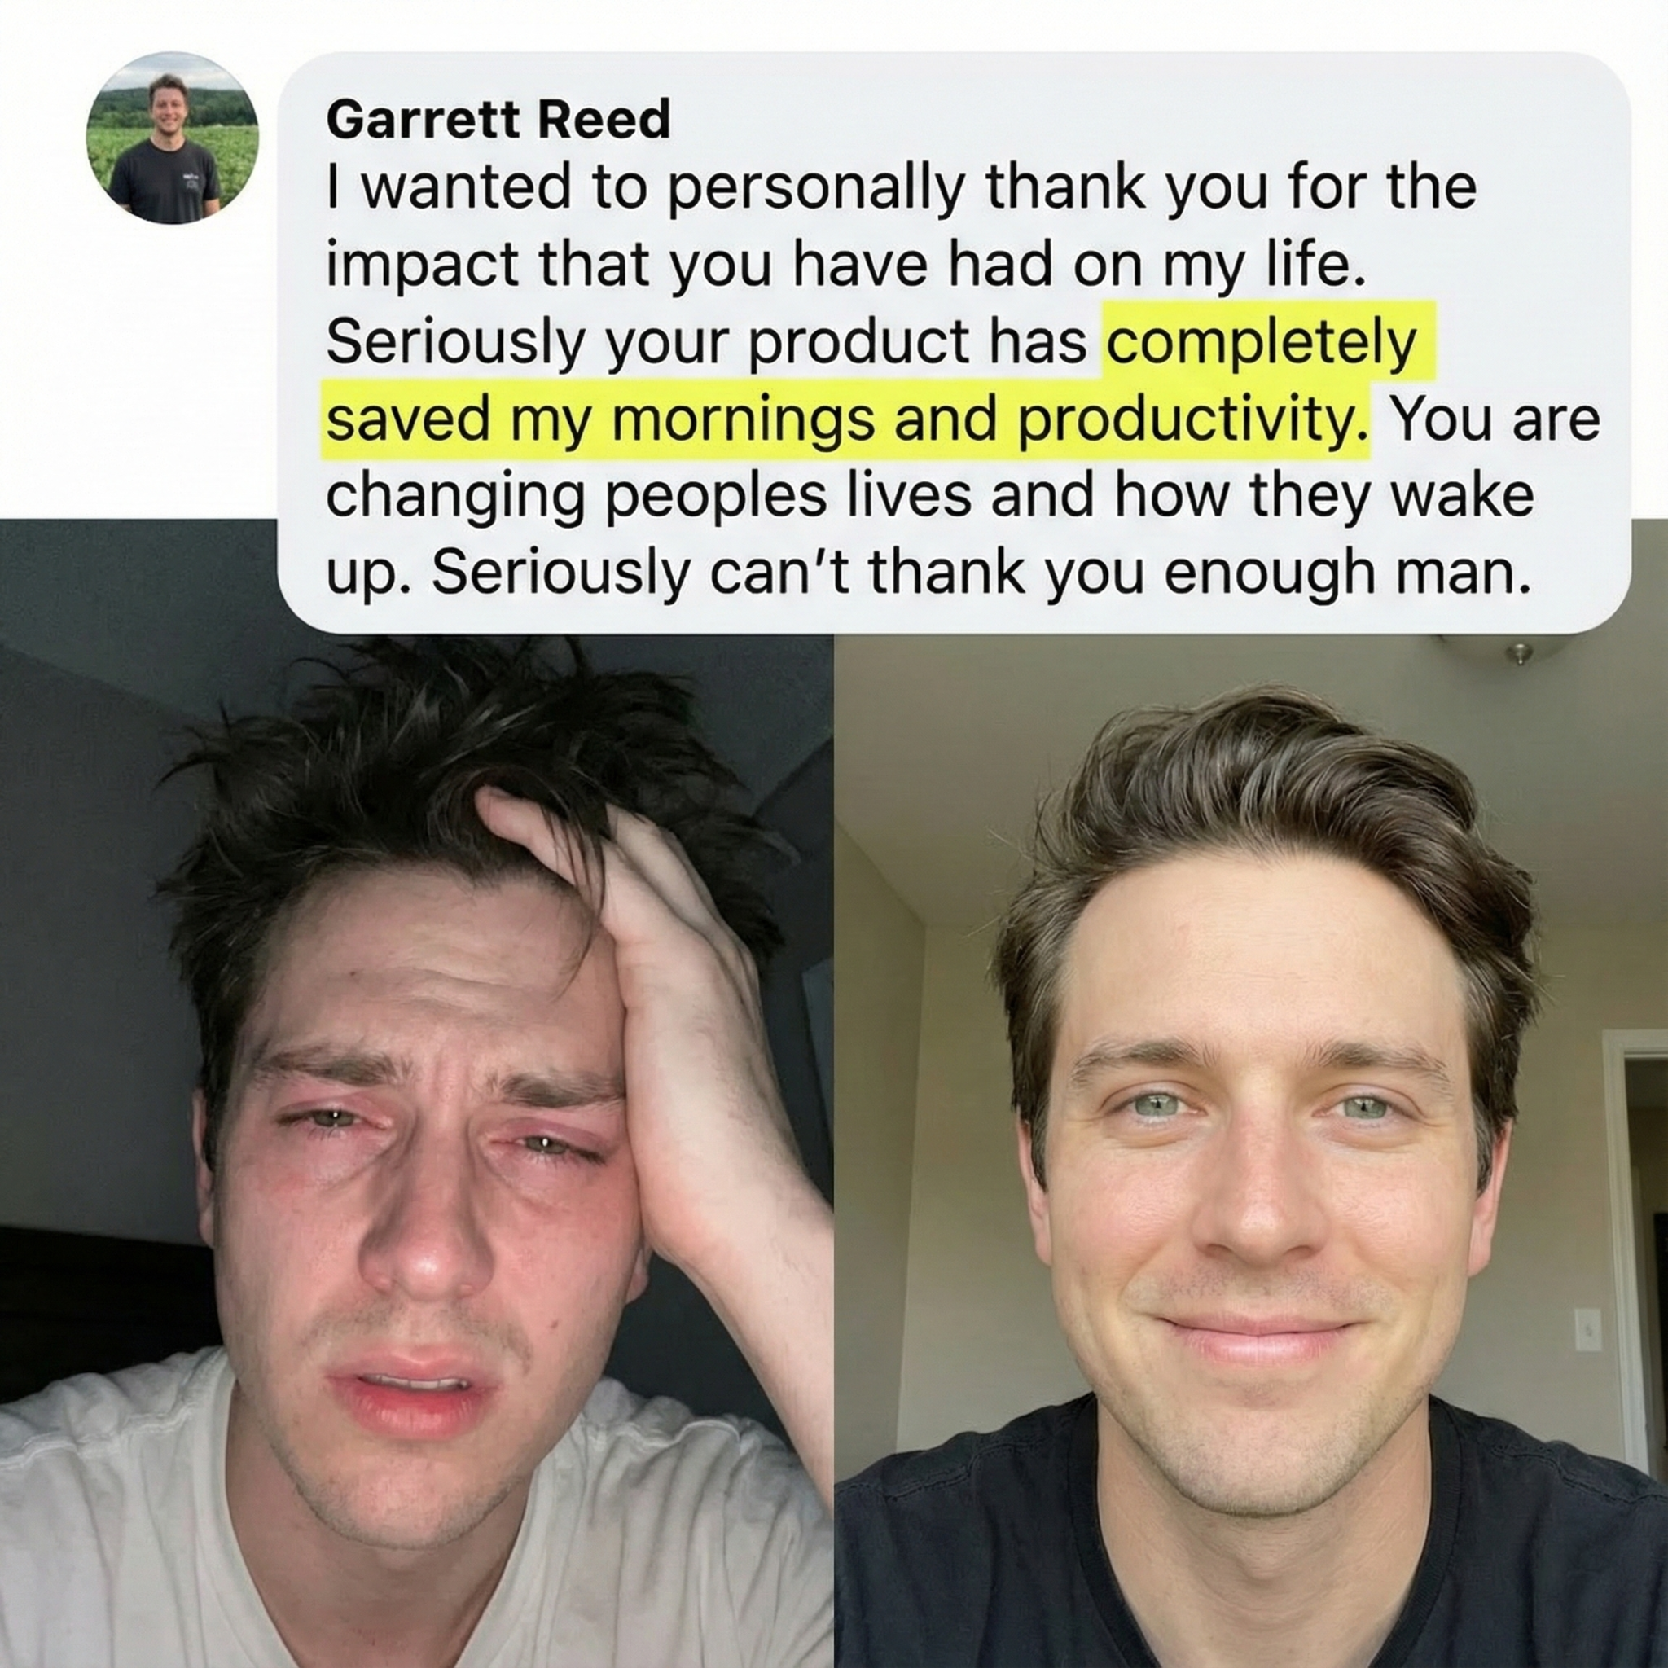This screenshot has width=1668, height=1668.
Task: Click the line changing peoples lives and how
Action: pos(930,497)
